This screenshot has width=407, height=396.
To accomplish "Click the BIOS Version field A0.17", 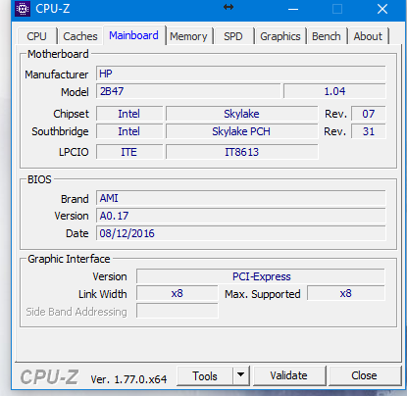I will coord(241,216).
